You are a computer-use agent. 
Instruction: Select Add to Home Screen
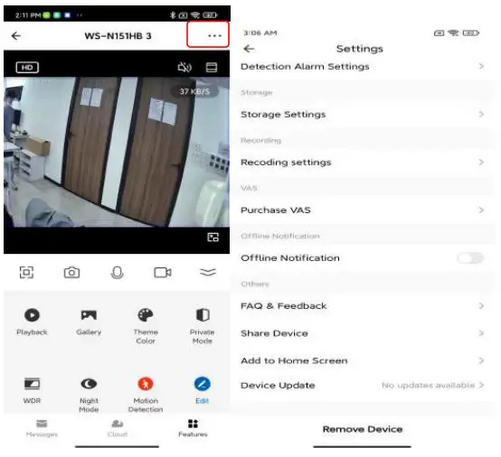click(363, 360)
